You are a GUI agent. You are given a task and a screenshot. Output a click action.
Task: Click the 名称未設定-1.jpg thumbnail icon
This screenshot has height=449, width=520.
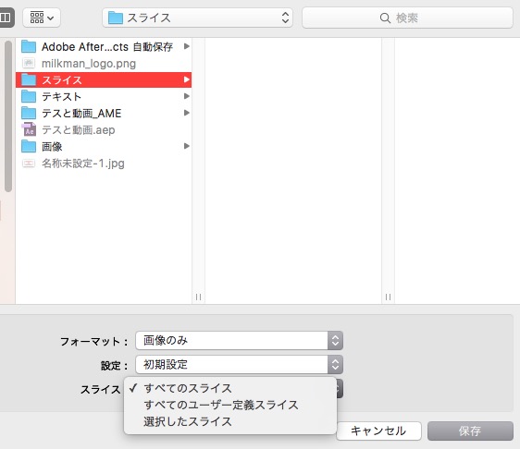click(x=29, y=164)
